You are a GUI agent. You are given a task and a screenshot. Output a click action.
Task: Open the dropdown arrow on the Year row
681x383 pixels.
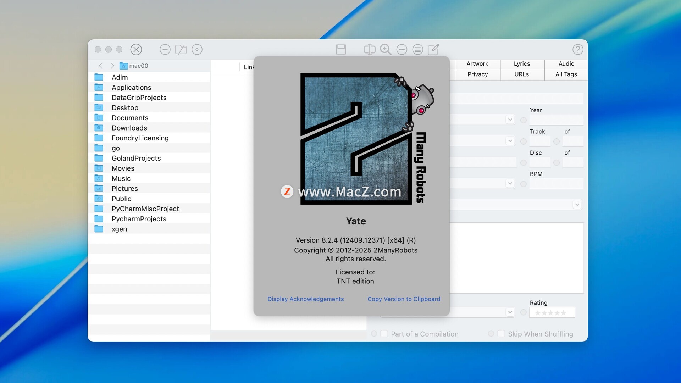(510, 120)
